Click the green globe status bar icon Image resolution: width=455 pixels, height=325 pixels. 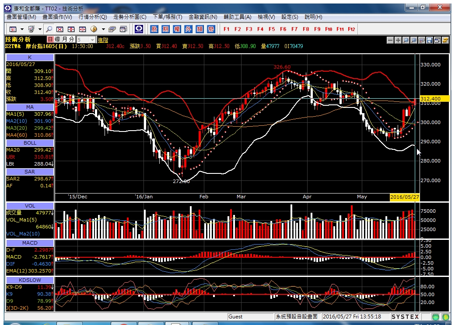[436, 317]
